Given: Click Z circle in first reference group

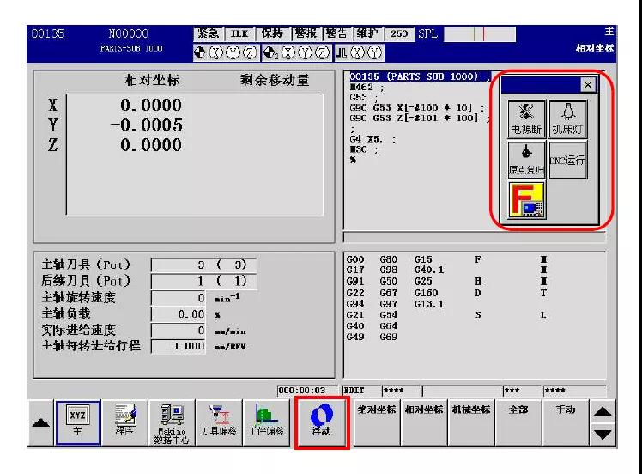Looking at the screenshot, I should [x=250, y=52].
